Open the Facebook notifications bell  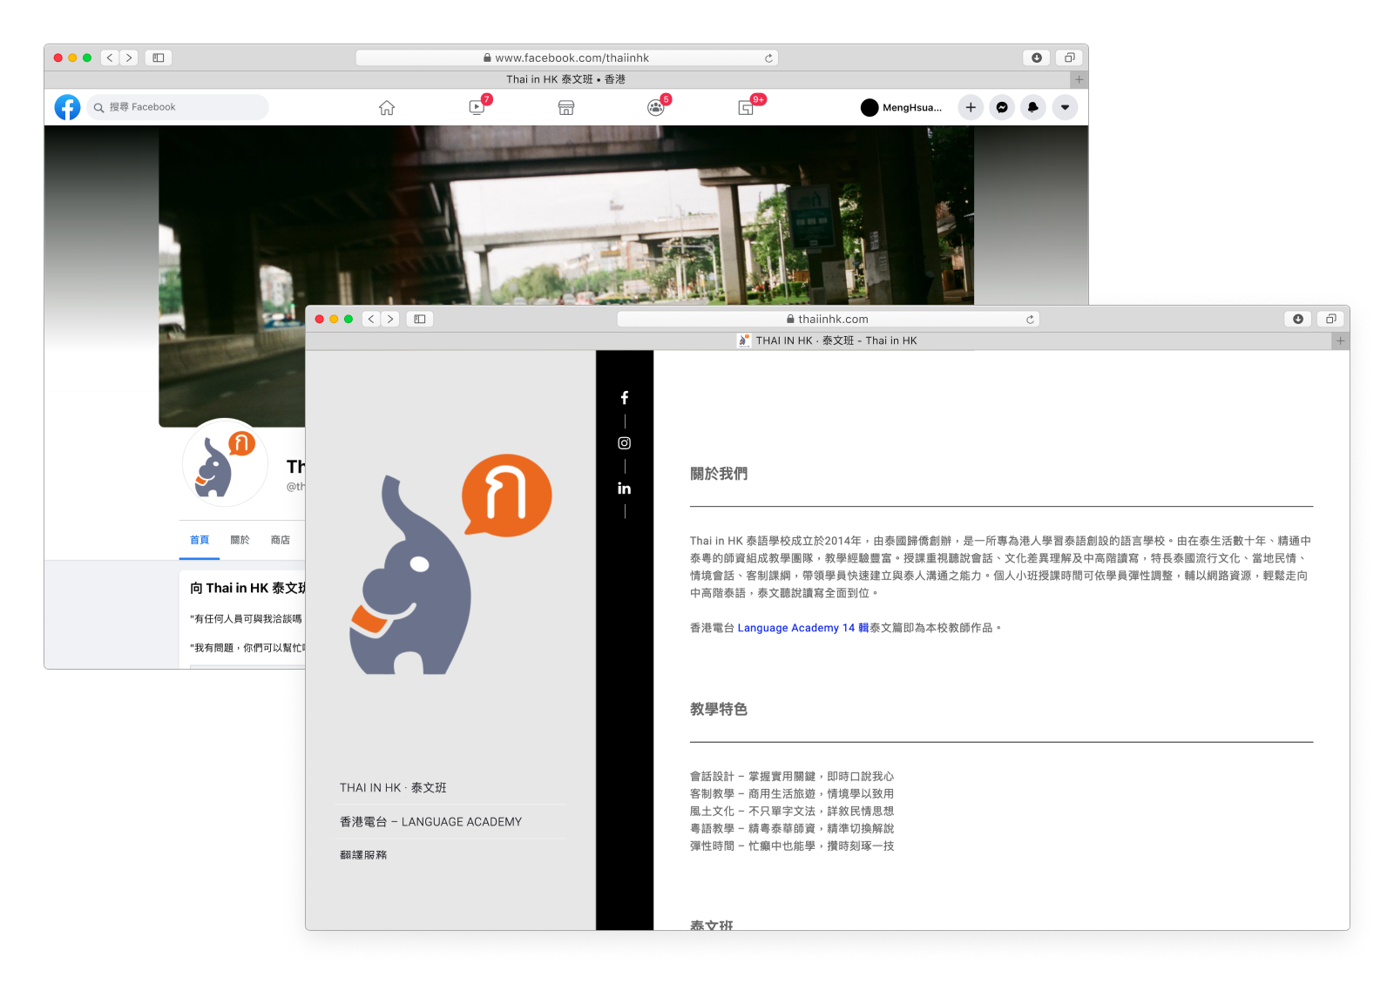coord(1032,107)
